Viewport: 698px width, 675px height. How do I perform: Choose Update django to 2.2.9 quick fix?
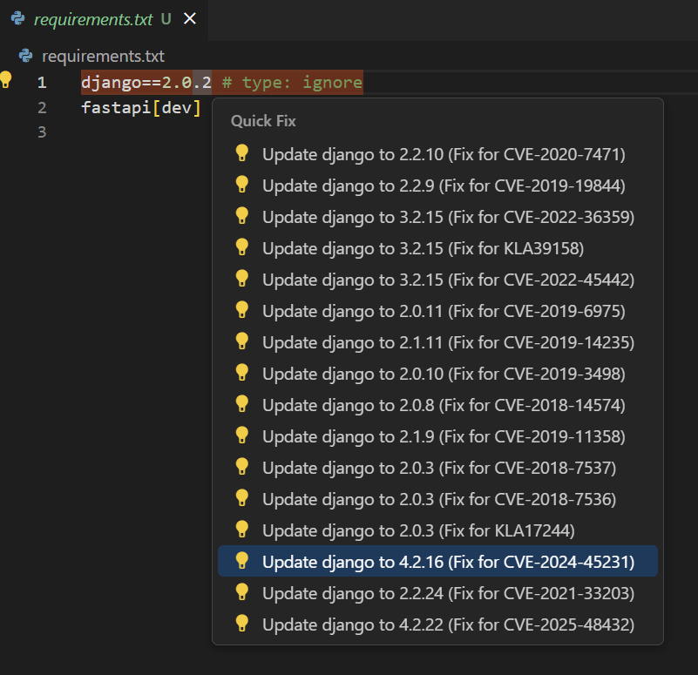click(437, 186)
